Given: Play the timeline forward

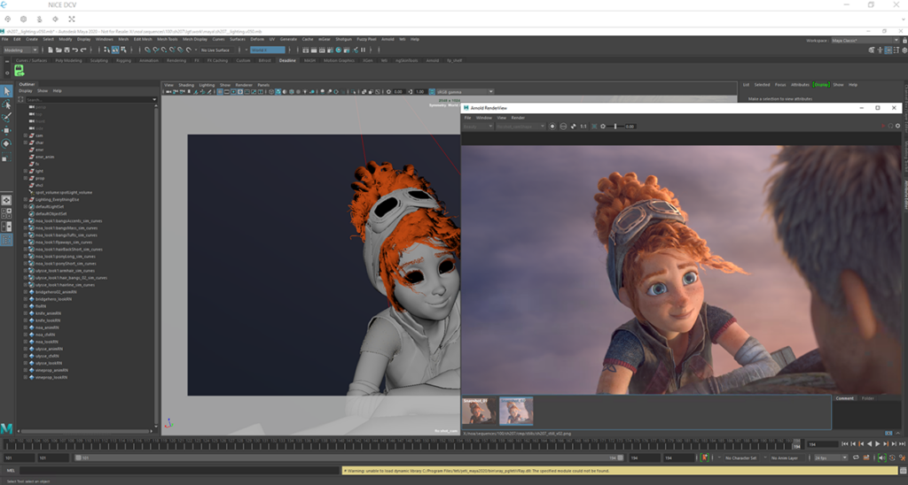Looking at the screenshot, I should (x=878, y=443).
